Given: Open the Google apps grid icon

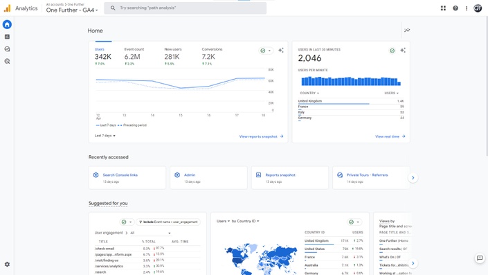Looking at the screenshot, I should tap(443, 8).
